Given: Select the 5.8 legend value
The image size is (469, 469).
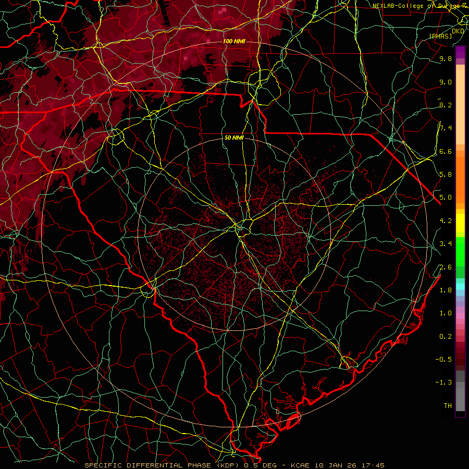Looking at the screenshot, I should coord(446,175).
